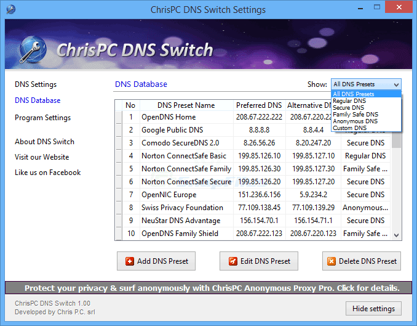Click the Hide settings button
Image resolution: width=417 pixels, height=326 pixels.
(373, 308)
